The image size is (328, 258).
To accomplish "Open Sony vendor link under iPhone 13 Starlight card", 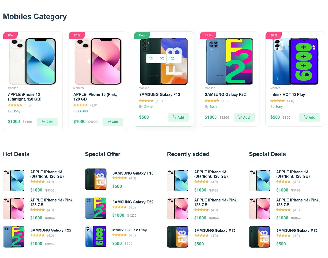I will point(16,111).
